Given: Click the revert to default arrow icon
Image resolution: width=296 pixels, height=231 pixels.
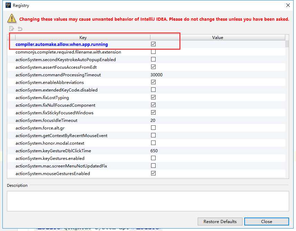Looking at the screenshot, I should pyautogui.click(x=20, y=29).
